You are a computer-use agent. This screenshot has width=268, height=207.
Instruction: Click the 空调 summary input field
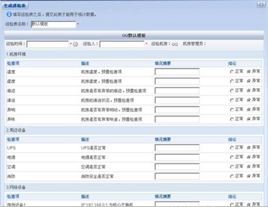tap(177, 167)
